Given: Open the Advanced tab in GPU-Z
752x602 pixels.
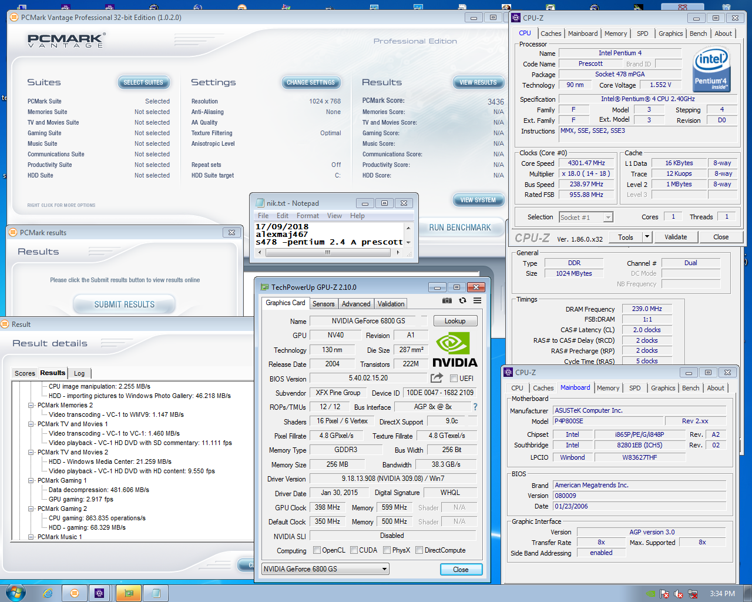Looking at the screenshot, I should click(356, 304).
